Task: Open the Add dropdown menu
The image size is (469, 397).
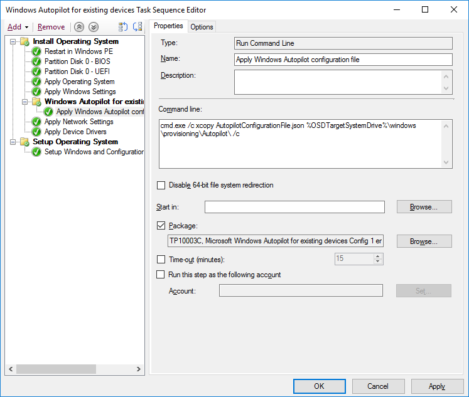Action: click(18, 27)
